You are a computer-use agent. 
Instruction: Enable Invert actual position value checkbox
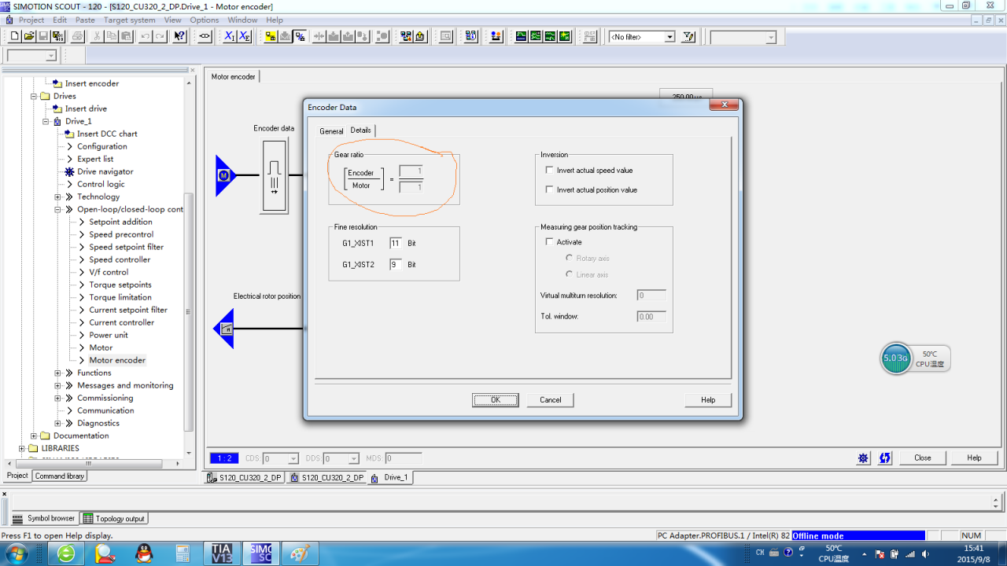(x=549, y=189)
